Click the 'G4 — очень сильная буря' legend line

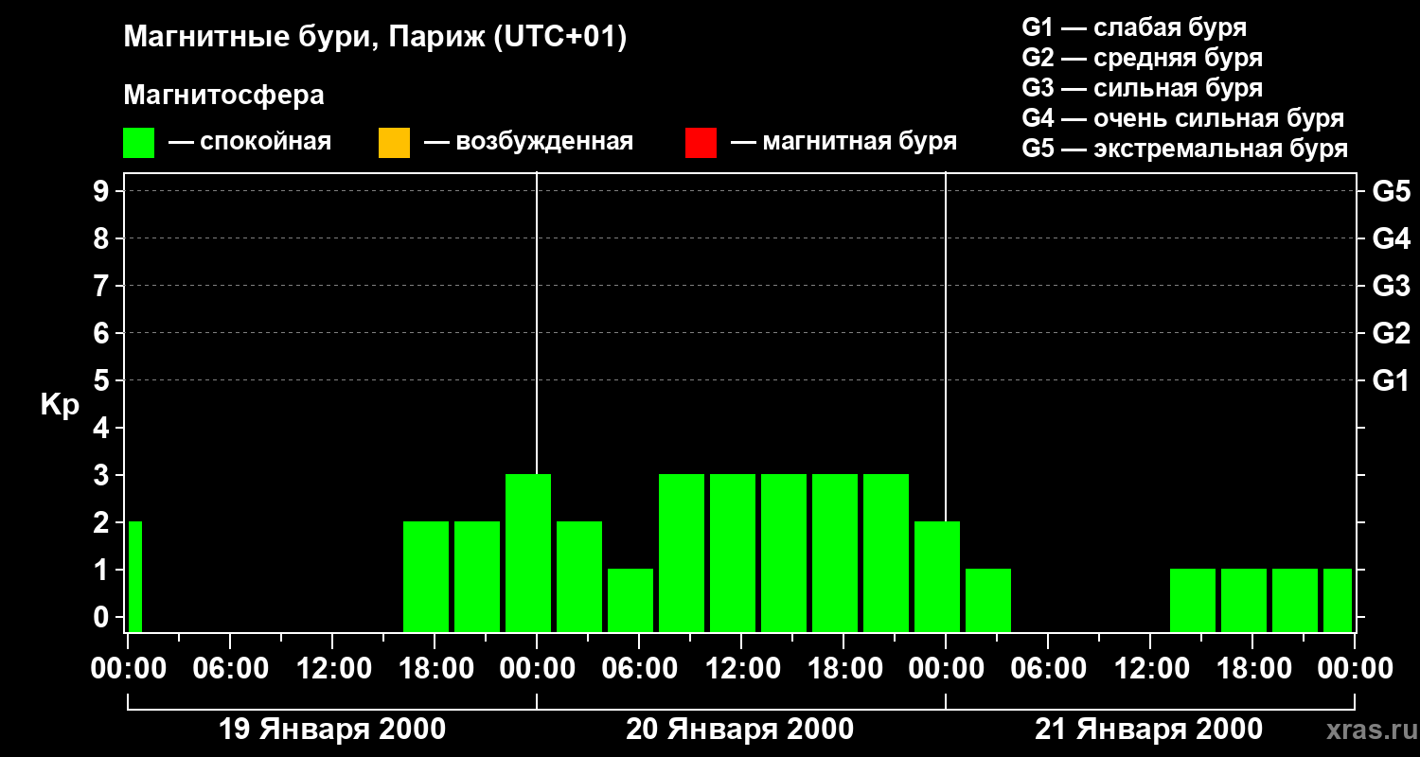pyautogui.click(x=1183, y=118)
